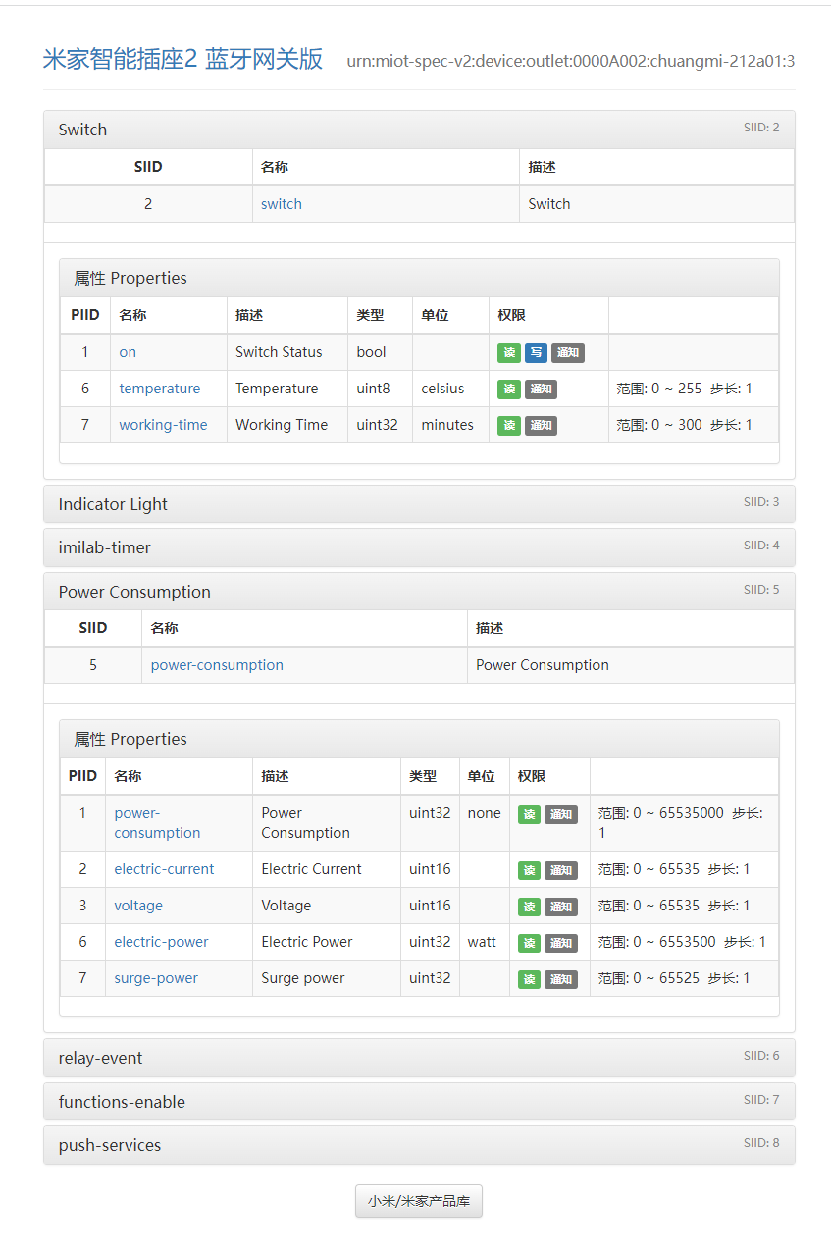Click the 读 badge in the working-time row
This screenshot has height=1247, width=831.
[509, 426]
